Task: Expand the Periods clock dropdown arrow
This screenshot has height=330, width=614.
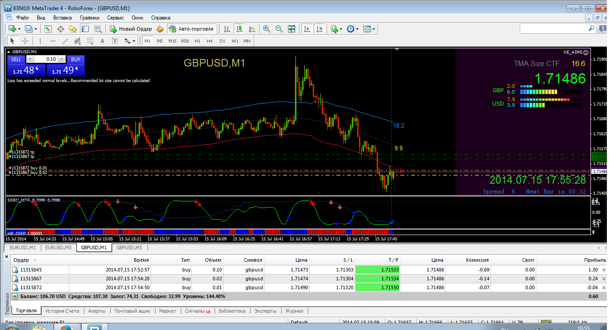Action: point(357,29)
